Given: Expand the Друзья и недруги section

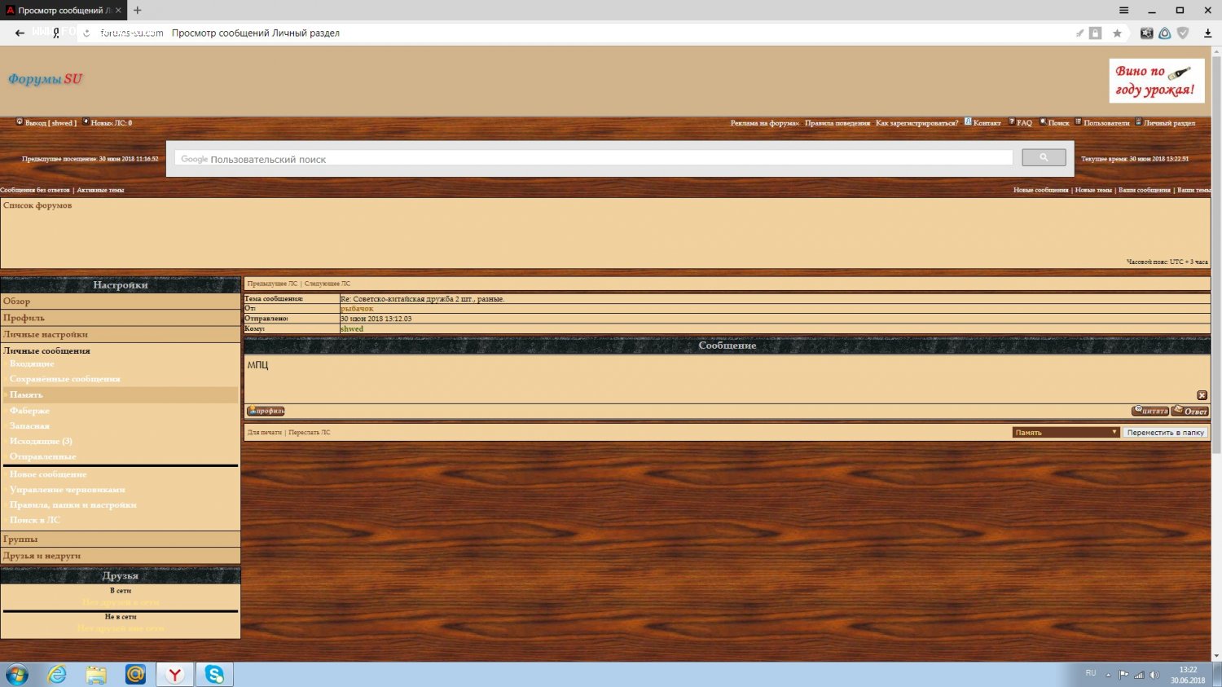Looking at the screenshot, I should [42, 556].
